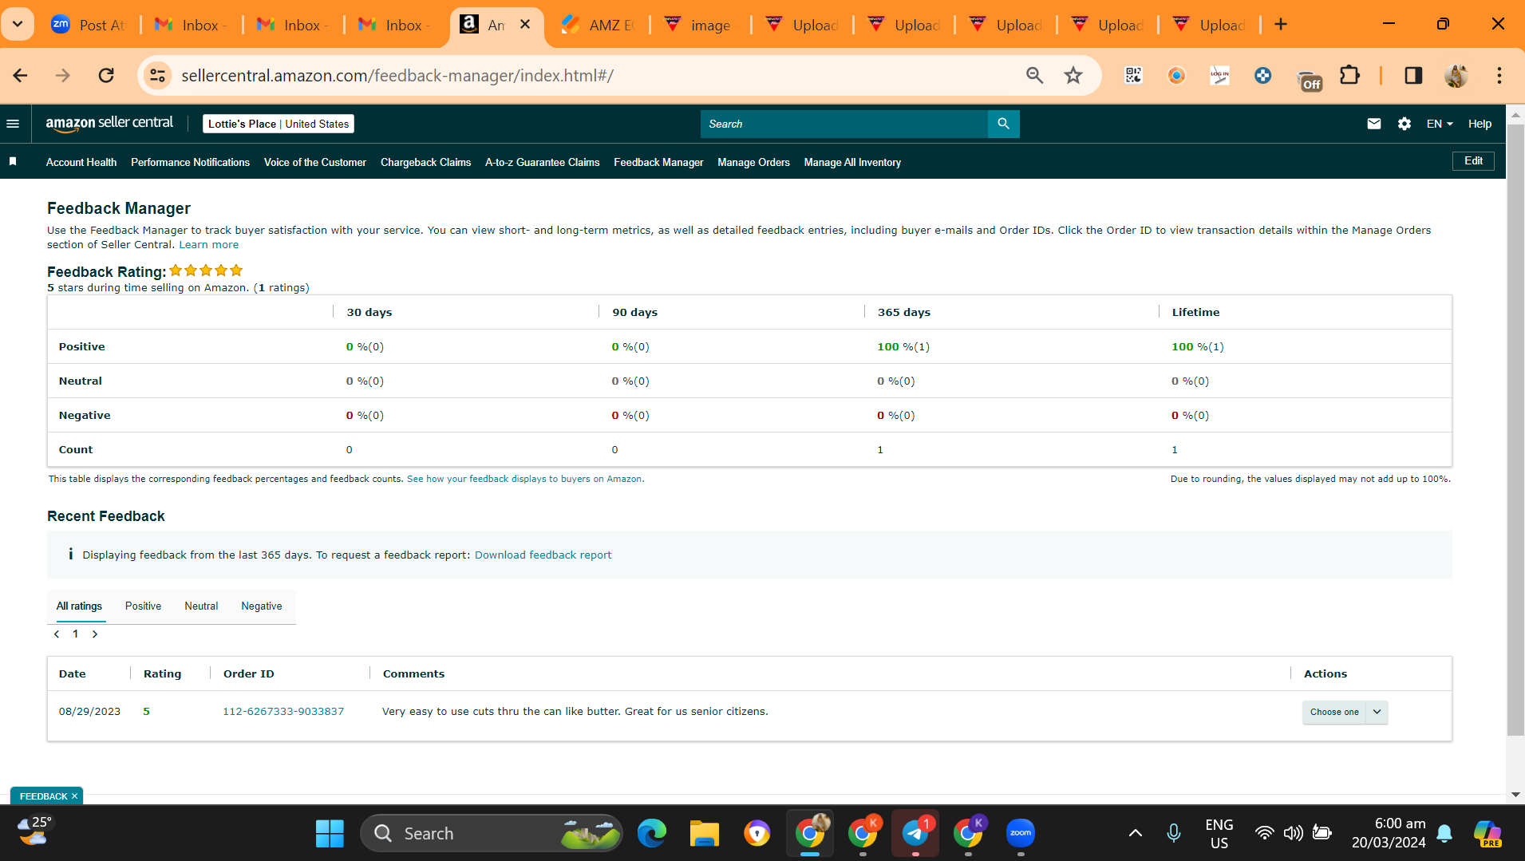
Task: Open File Explorer from the taskbar
Action: [x=705, y=833]
